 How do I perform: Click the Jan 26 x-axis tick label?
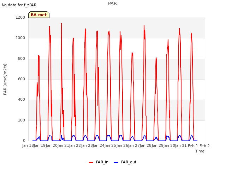pyautogui.click(x=122, y=146)
